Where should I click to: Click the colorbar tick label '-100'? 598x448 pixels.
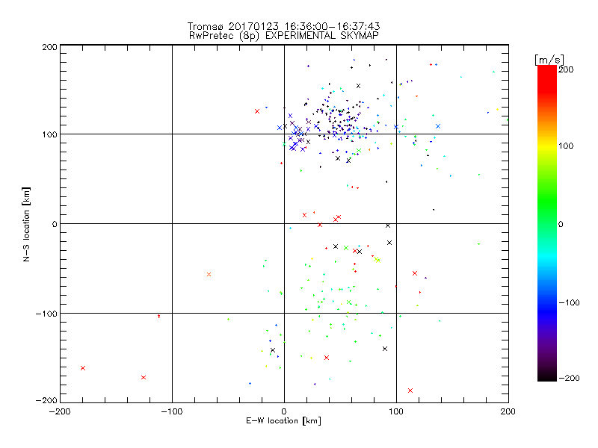pyautogui.click(x=569, y=302)
